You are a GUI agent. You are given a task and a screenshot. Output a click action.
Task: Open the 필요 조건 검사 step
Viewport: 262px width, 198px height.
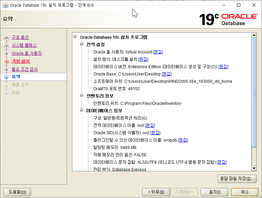coord(25,69)
